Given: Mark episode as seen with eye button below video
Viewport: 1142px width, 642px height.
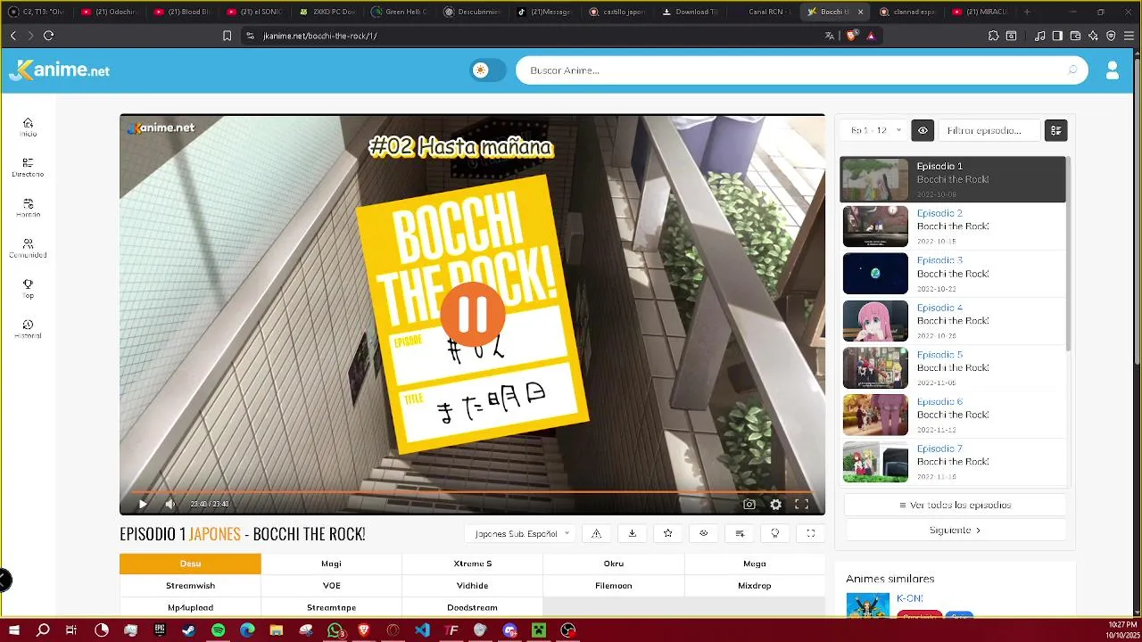Looking at the screenshot, I should (x=703, y=533).
